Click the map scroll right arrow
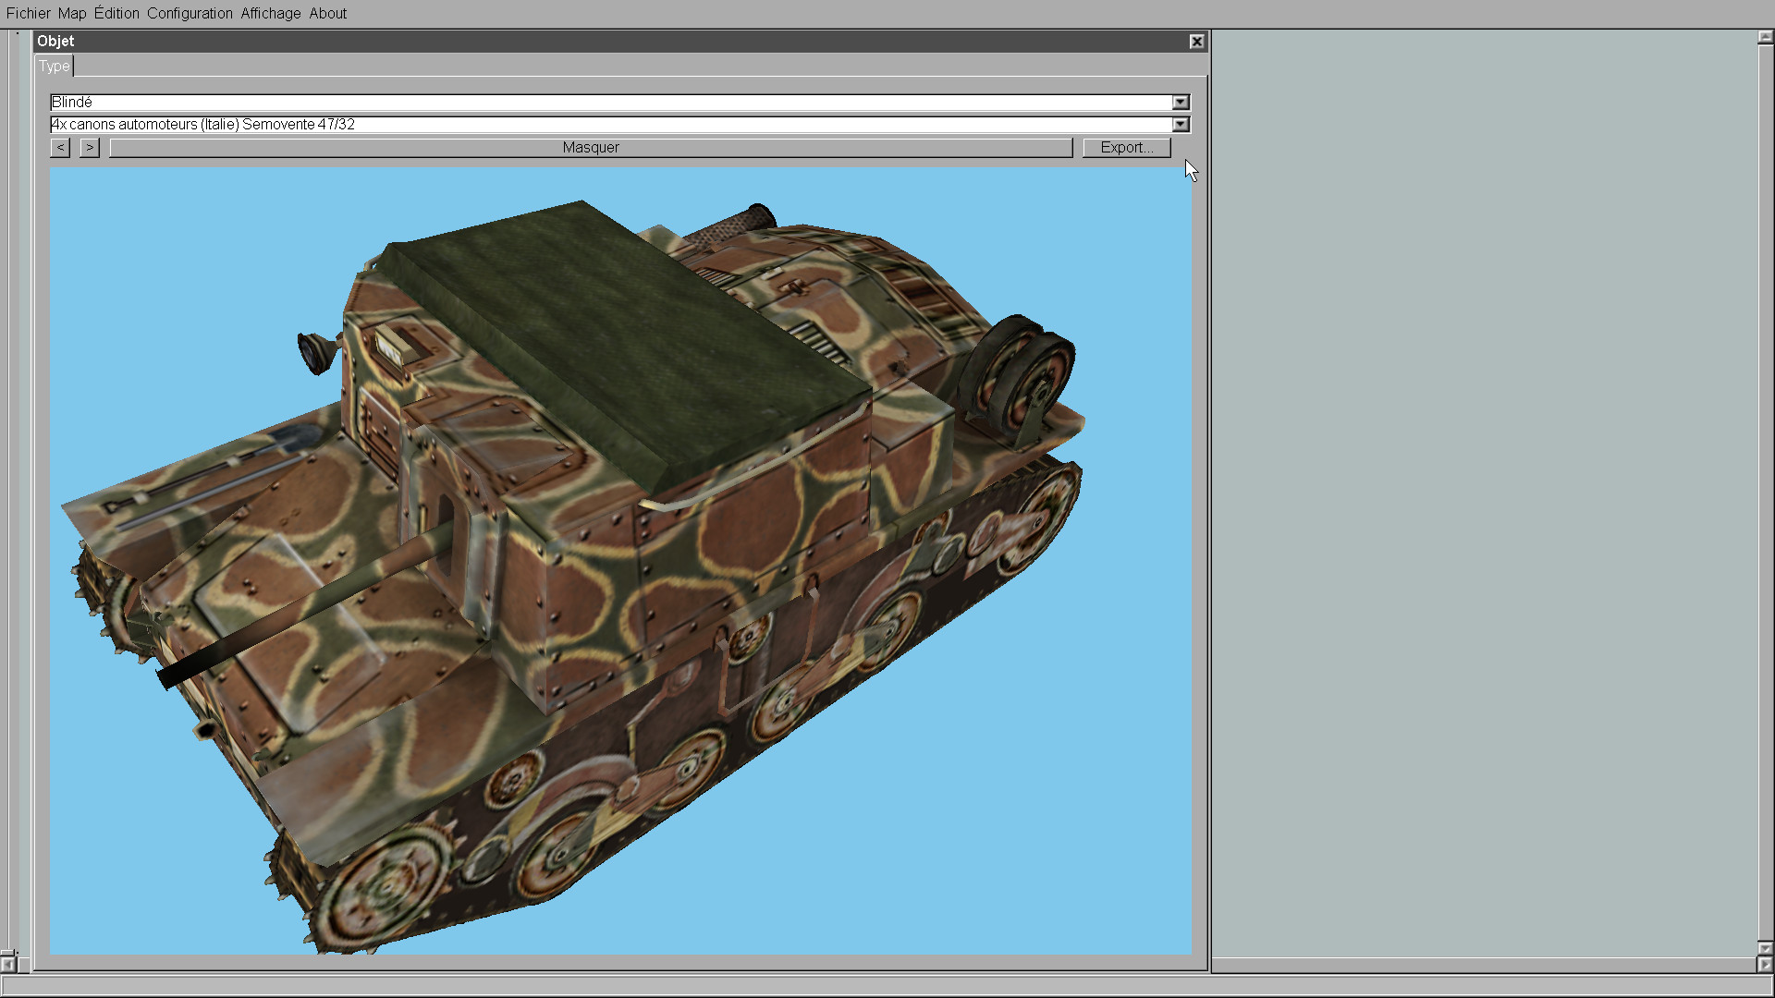The width and height of the screenshot is (1775, 998). coord(1765,965)
